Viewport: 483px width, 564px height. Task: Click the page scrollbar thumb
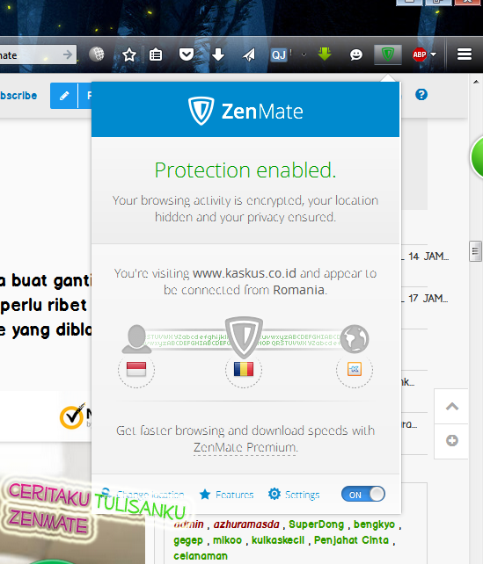(x=475, y=251)
